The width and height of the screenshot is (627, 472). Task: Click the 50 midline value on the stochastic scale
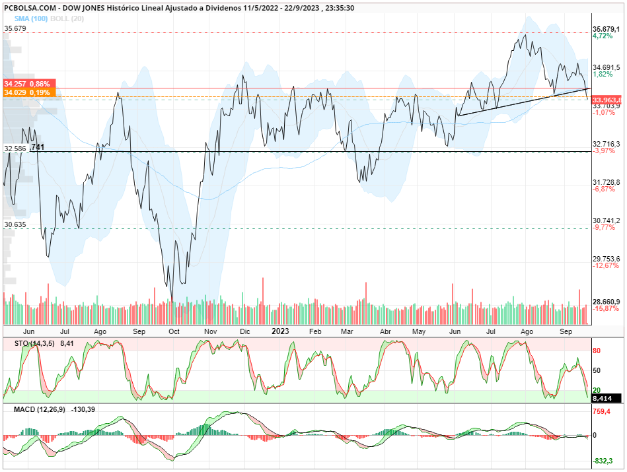tap(597, 370)
